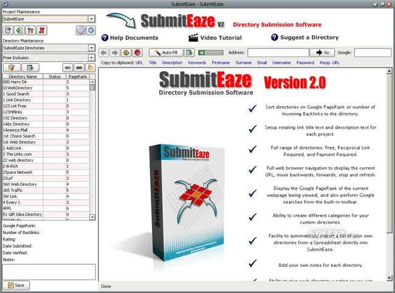Image resolution: width=395 pixels, height=293 pixels.
Task: Select the 4PPL row
Action: coord(46,209)
